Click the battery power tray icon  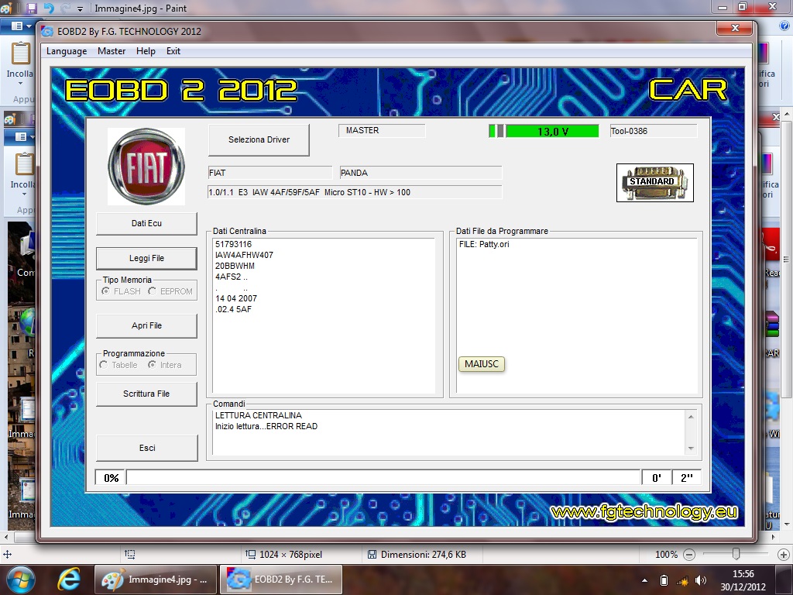pos(664,580)
